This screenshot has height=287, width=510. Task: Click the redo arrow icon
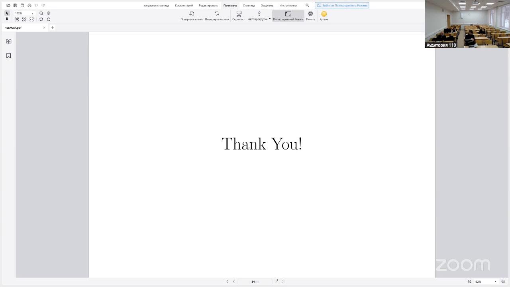(43, 6)
